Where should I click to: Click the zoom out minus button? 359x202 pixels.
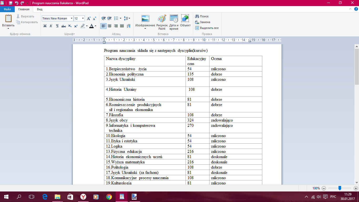[x=324, y=188]
